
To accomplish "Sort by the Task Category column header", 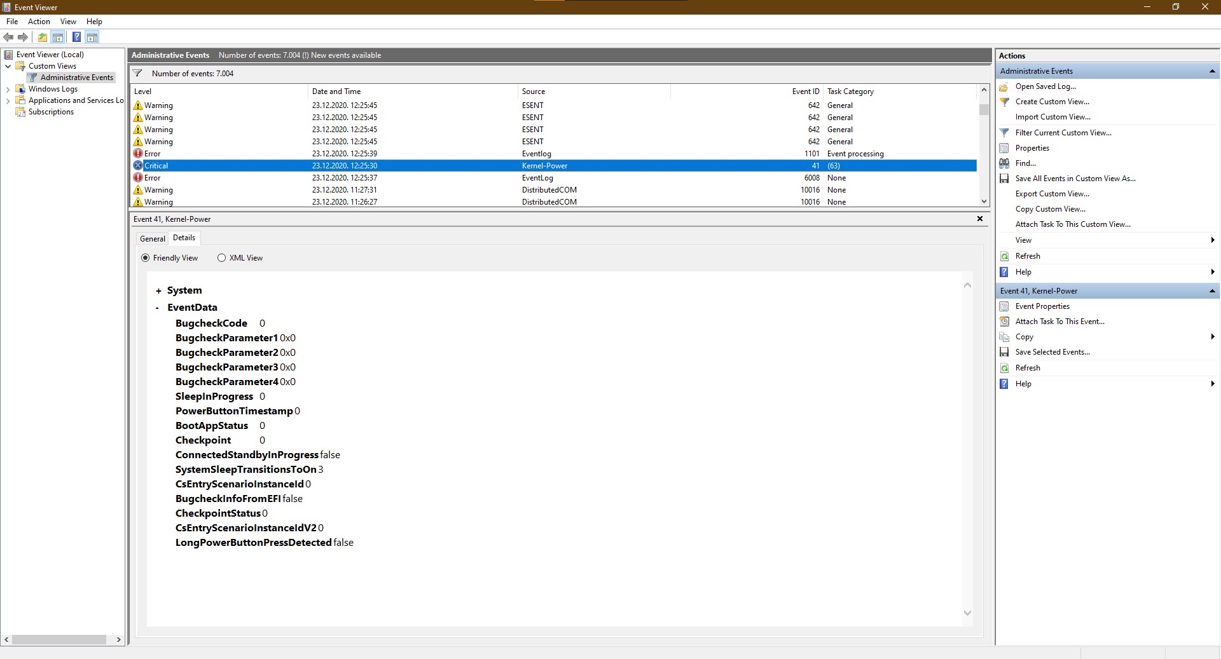I will click(x=899, y=92).
